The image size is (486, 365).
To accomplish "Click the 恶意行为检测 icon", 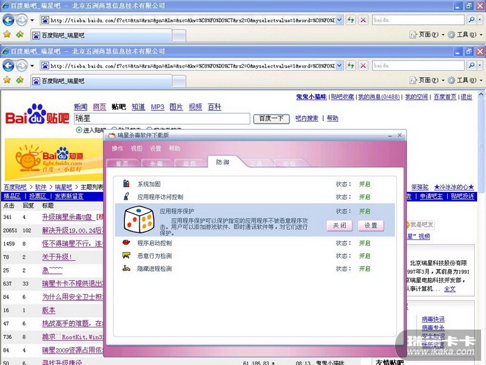I will (x=126, y=255).
